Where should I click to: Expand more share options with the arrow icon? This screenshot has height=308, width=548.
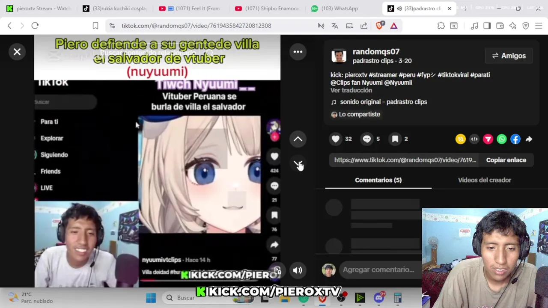[529, 139]
